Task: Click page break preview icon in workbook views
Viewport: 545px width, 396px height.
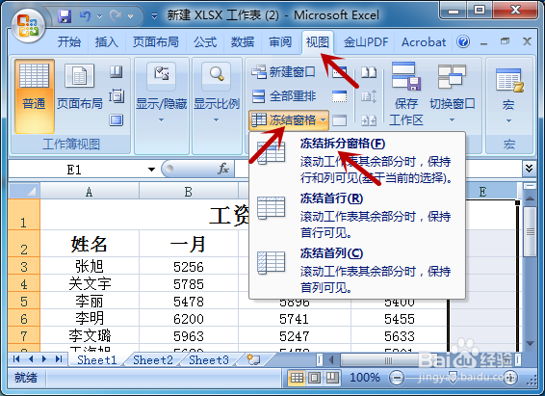Action: tap(117, 71)
